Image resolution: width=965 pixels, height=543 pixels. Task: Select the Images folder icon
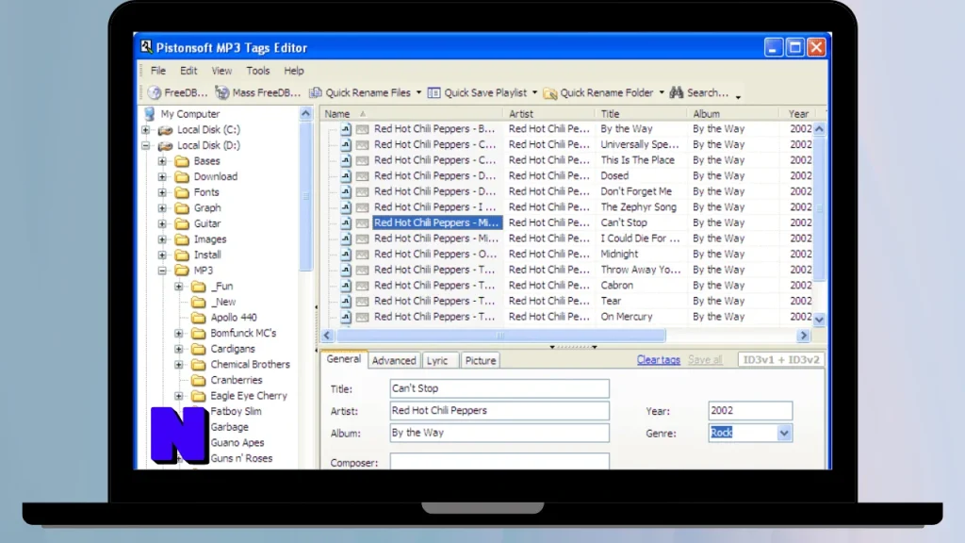pyautogui.click(x=182, y=239)
